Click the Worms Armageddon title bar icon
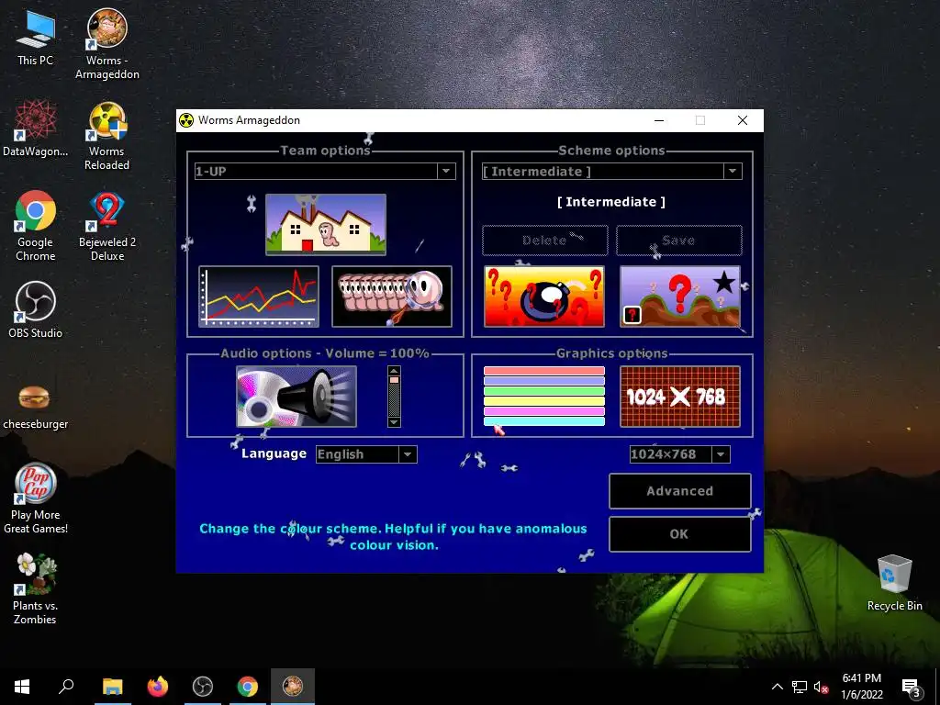 tap(186, 120)
